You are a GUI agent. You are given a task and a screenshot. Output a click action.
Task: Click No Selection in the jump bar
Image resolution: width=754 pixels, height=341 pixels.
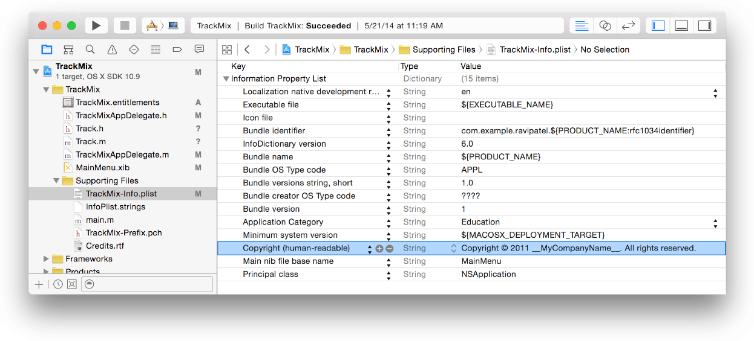(605, 49)
